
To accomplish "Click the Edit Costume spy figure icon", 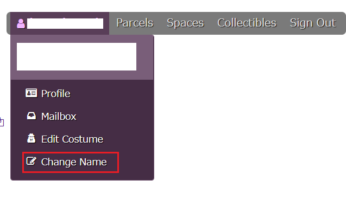I will point(32,139).
